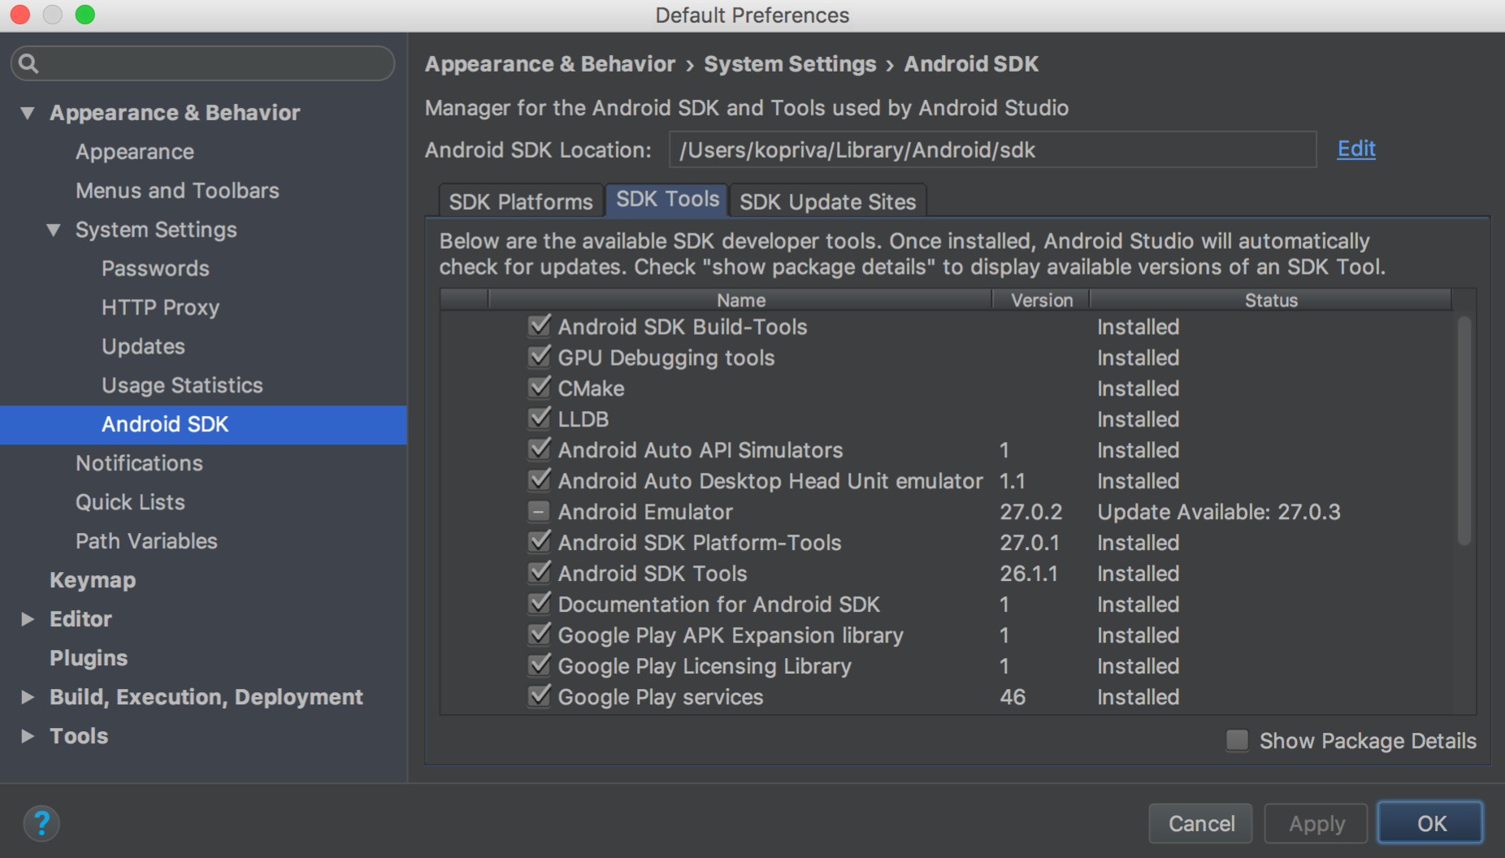Uncheck the CMake SDK tool
This screenshot has width=1505, height=858.
[x=539, y=388]
